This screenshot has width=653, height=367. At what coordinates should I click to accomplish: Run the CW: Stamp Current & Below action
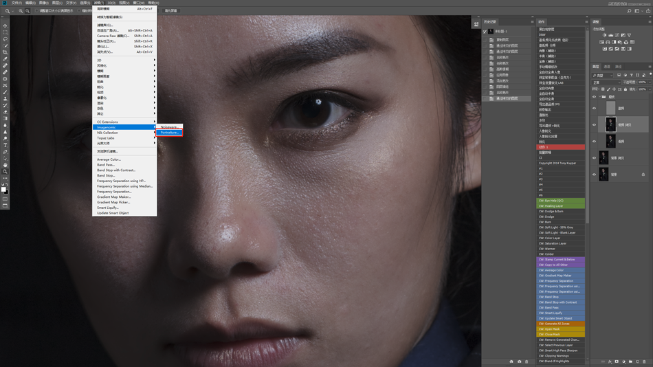560,259
